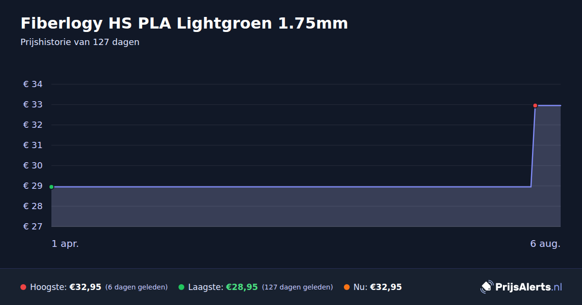Click the Prijshistorie van 127 dagen subtitle
The image size is (582, 305).
pos(80,42)
